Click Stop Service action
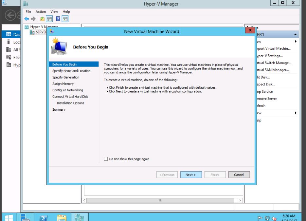 click(265, 92)
